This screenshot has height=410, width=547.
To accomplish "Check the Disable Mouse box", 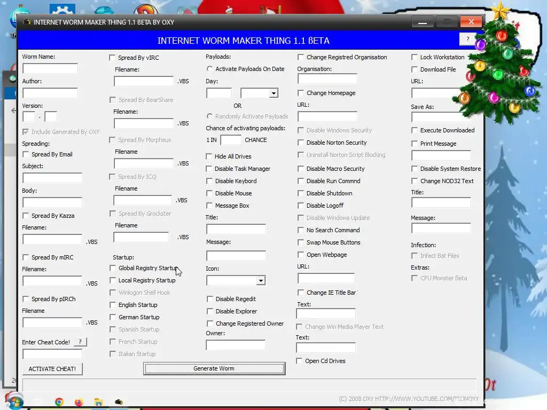I will (209, 193).
